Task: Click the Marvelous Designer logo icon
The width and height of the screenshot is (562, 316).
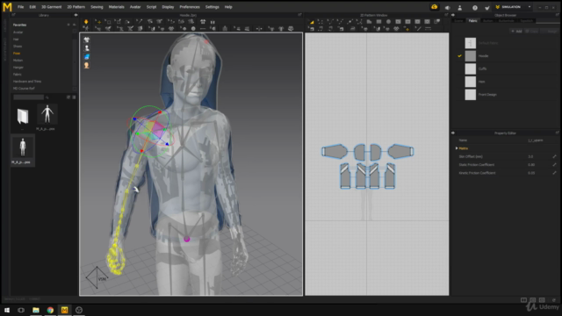Action: point(7,7)
